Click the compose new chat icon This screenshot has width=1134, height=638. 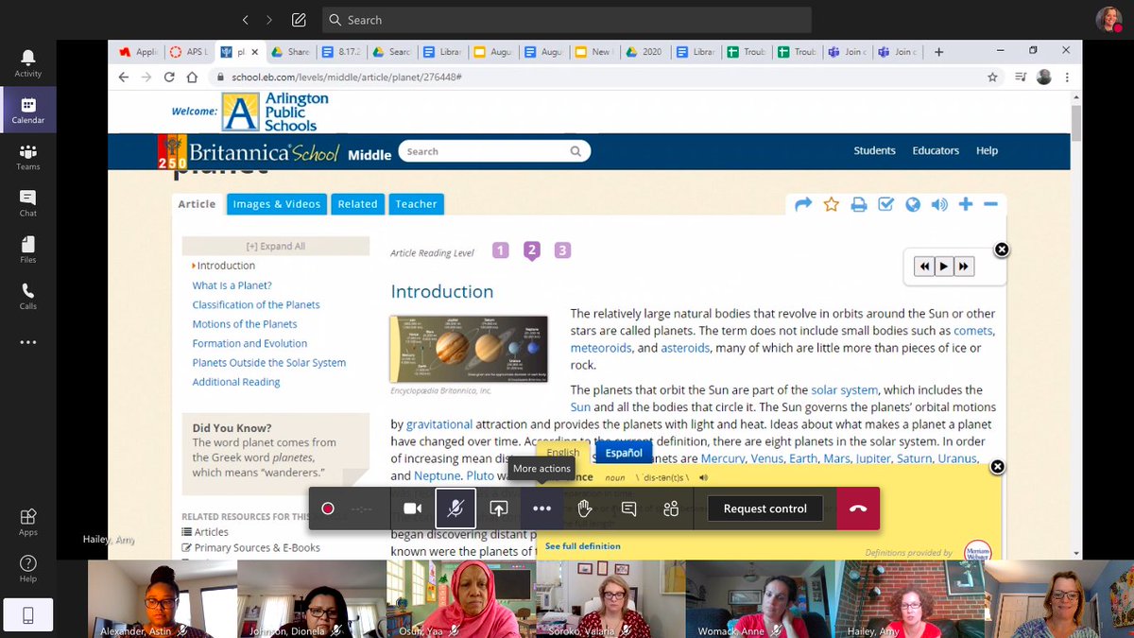(x=299, y=20)
